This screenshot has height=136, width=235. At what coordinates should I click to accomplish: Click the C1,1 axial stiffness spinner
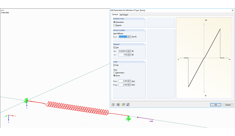click(128, 37)
